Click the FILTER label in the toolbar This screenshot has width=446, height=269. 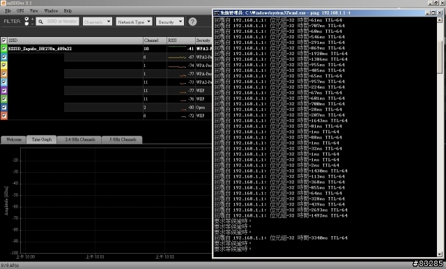[12, 22]
